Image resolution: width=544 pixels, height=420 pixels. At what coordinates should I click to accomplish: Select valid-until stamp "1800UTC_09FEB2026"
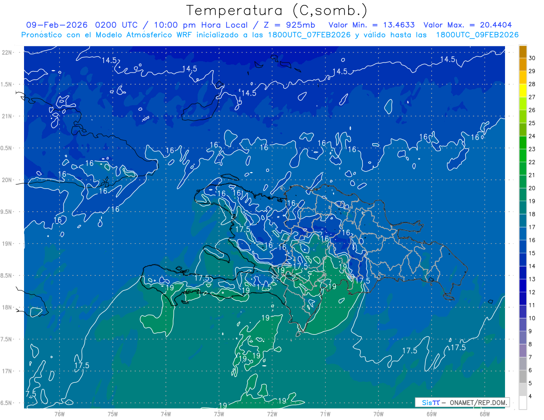point(477,35)
